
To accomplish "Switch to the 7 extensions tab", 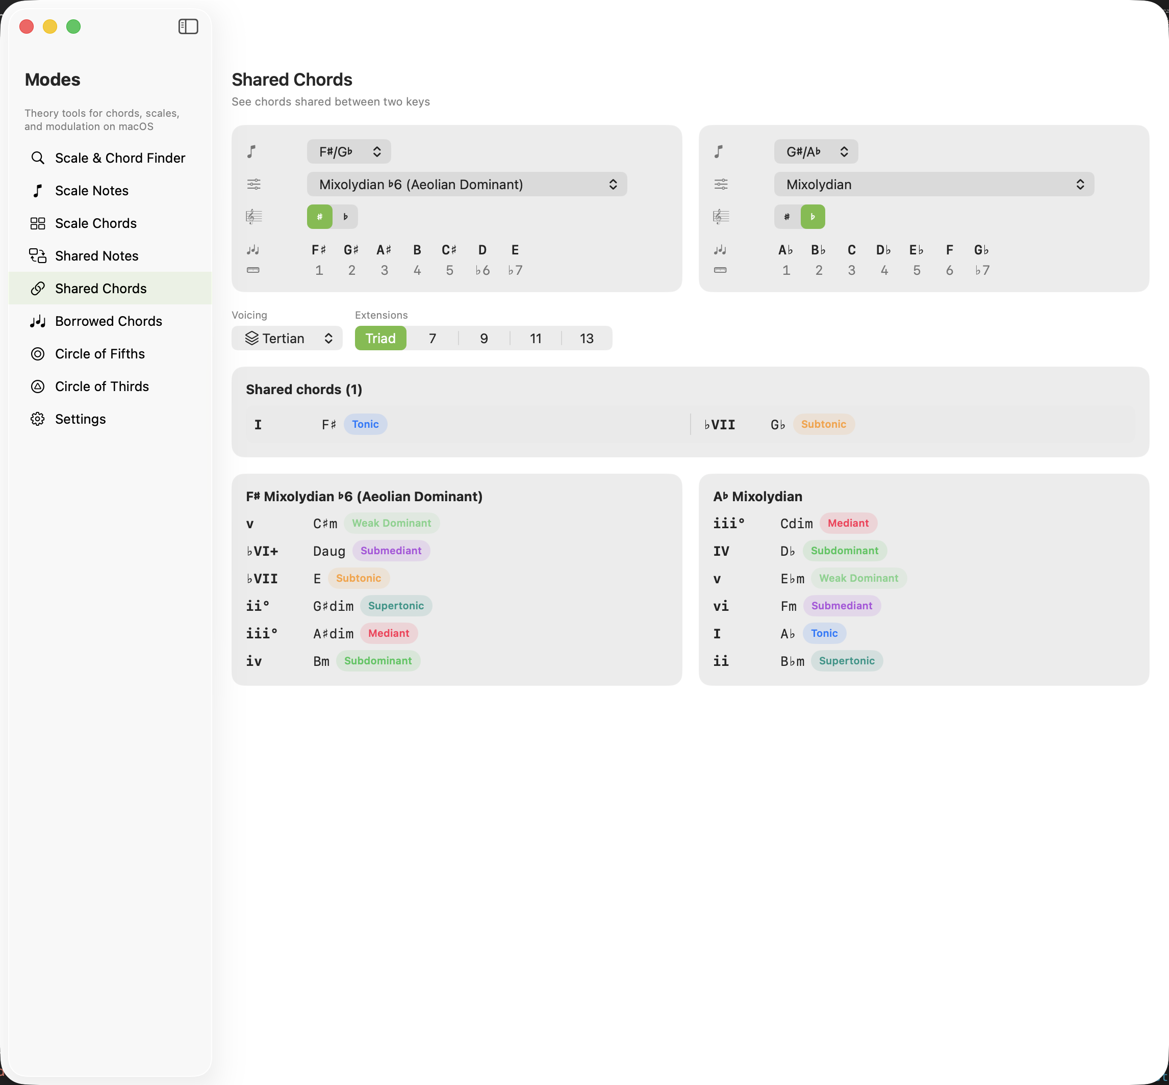I will [x=432, y=338].
